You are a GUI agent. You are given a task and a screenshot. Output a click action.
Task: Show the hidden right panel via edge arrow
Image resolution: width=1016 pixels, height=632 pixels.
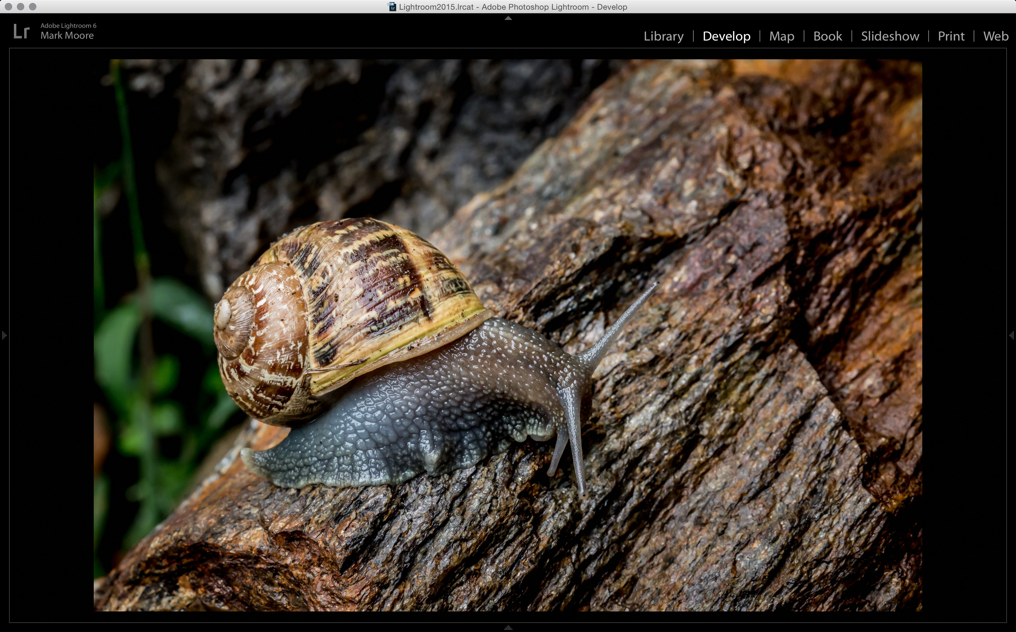click(1012, 335)
